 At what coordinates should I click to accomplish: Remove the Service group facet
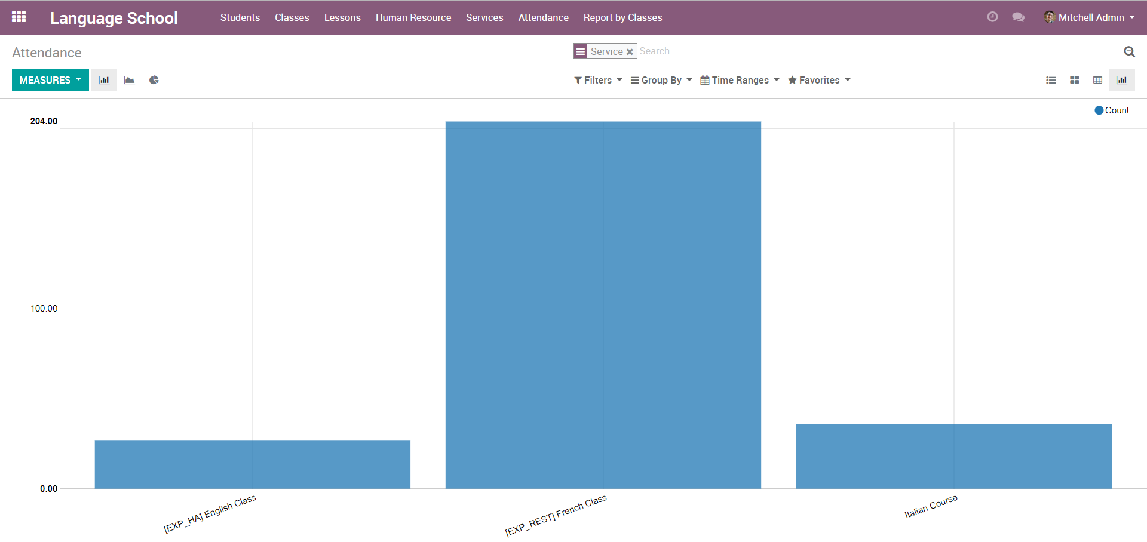630,52
